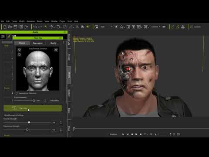Click the Save Project toolbar icon
The image size is (209, 157).
tap(15, 27)
